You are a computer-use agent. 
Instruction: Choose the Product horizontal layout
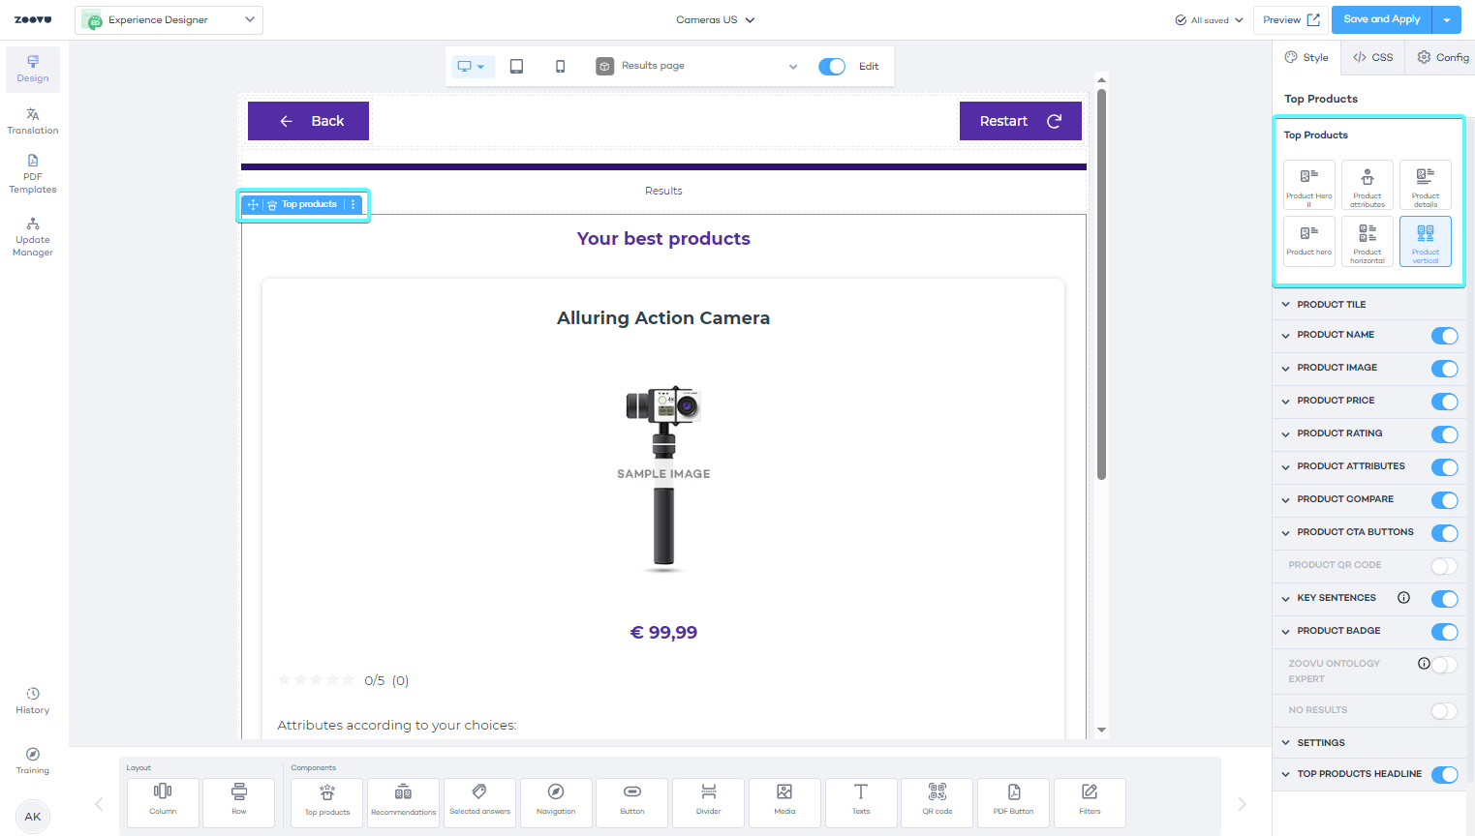[x=1367, y=241]
